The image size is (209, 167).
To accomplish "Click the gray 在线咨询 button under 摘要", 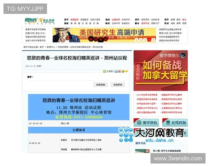I will pos(101,85).
